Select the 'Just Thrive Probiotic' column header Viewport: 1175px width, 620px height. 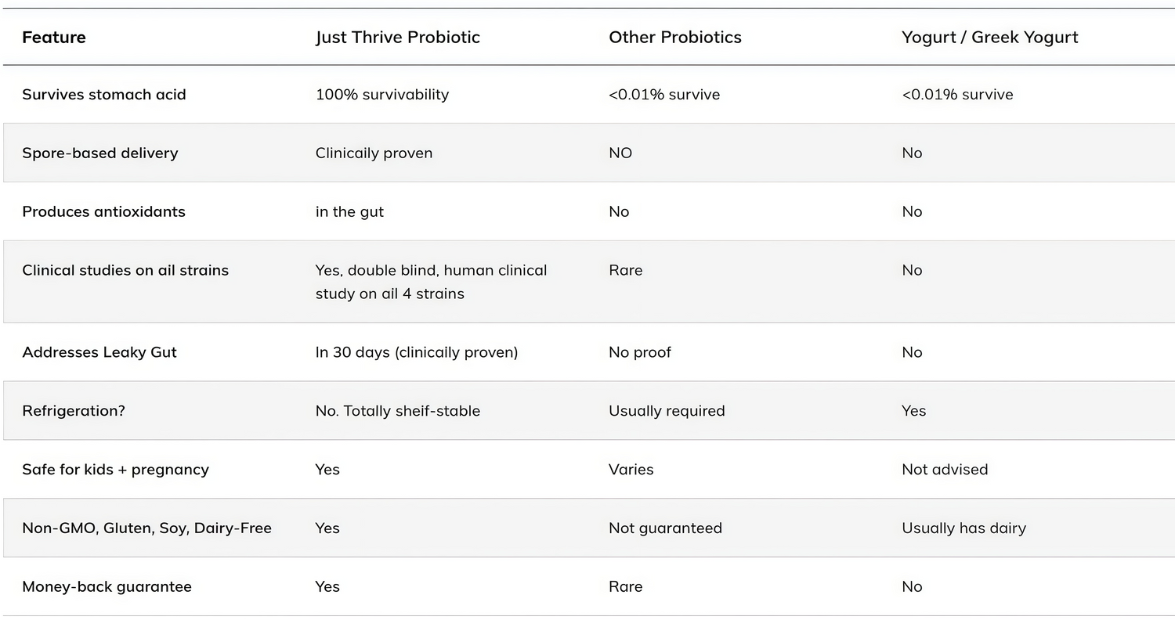pos(398,38)
